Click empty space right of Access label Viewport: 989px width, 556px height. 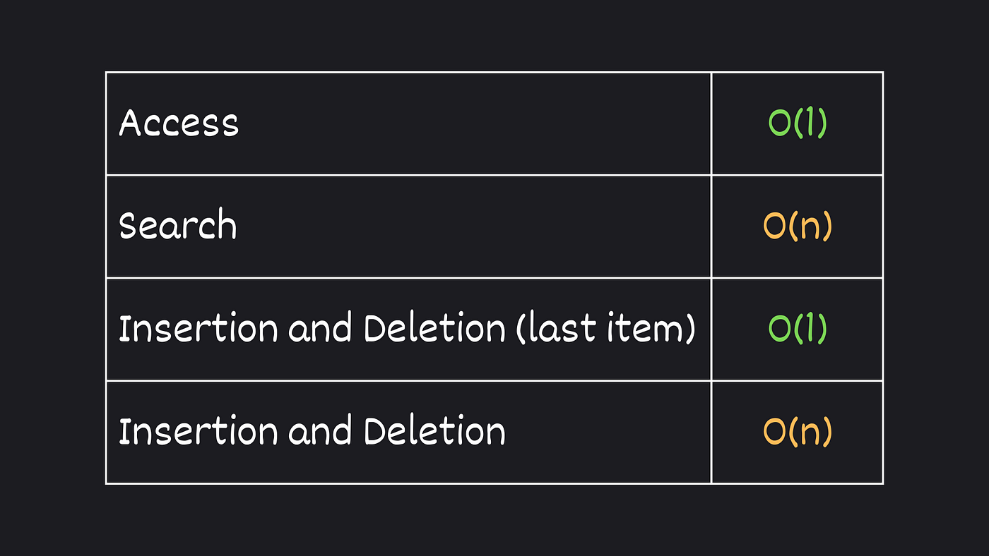click(473, 123)
